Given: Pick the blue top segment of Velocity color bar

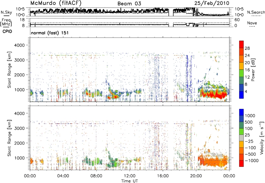Looking at the screenshot, I should [x=241, y=112].
